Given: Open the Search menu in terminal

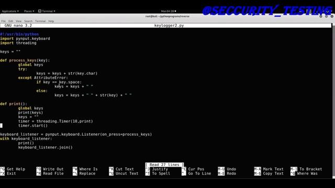Looking at the screenshot, I should click(28, 21).
